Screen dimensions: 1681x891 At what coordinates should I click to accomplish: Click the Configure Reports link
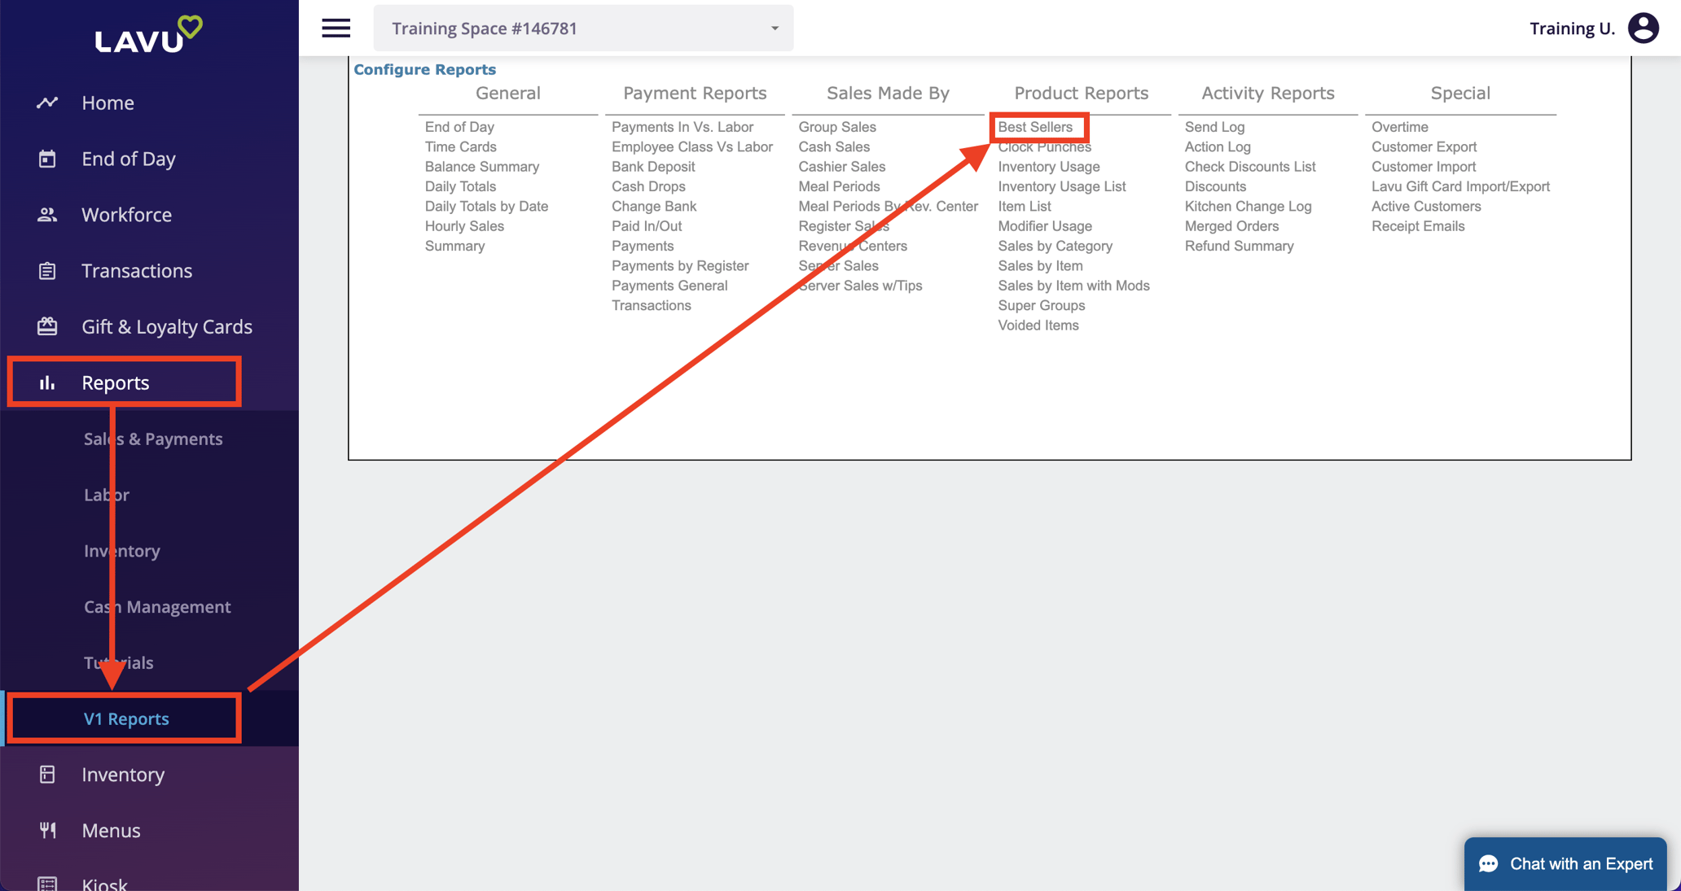point(424,70)
